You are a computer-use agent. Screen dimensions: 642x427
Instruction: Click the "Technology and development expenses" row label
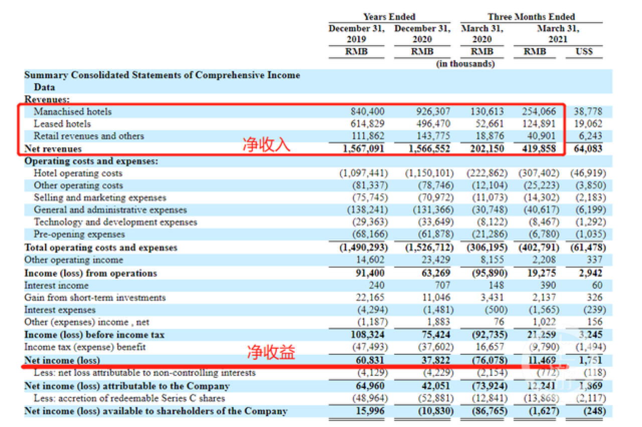tap(115, 222)
